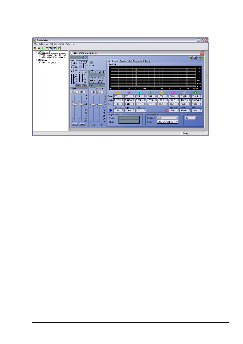The width and height of the screenshot is (243, 344).
Task: Click the blue cascading windows toolbar icon
Action: click(55, 48)
